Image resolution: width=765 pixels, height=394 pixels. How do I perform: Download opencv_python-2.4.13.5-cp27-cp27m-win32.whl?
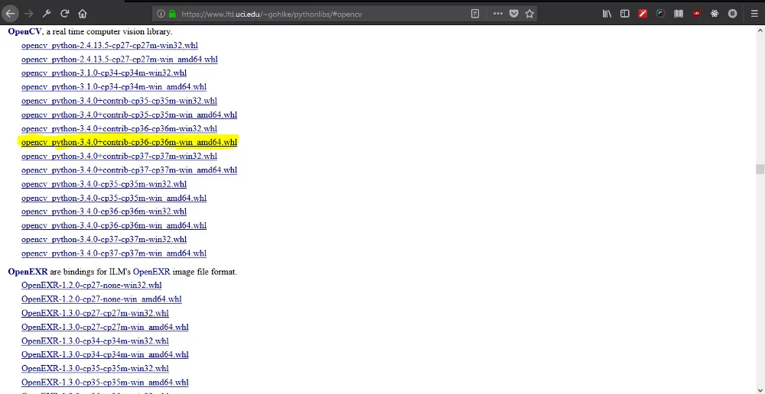coord(109,45)
